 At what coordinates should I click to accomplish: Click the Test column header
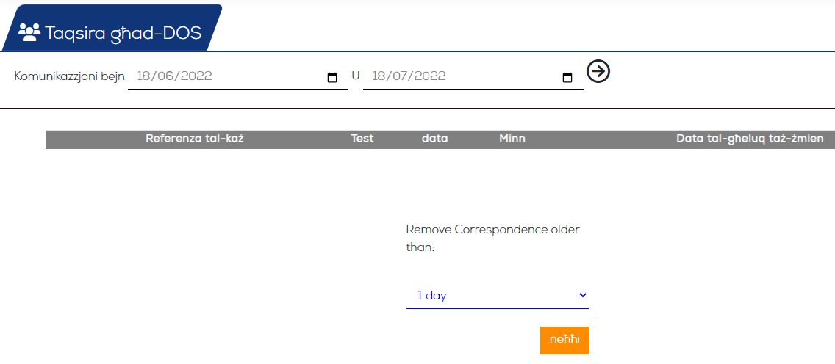click(362, 139)
